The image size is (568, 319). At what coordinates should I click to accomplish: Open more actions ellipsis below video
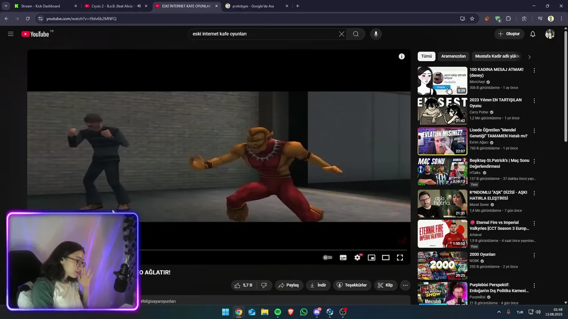pyautogui.click(x=405, y=285)
